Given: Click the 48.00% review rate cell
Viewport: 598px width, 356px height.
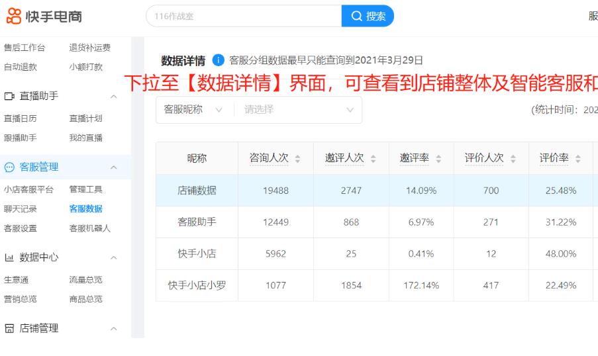Looking at the screenshot, I should pos(561,254).
